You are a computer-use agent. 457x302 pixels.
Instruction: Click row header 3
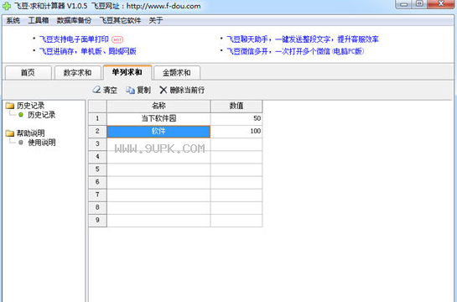pyautogui.click(x=97, y=144)
